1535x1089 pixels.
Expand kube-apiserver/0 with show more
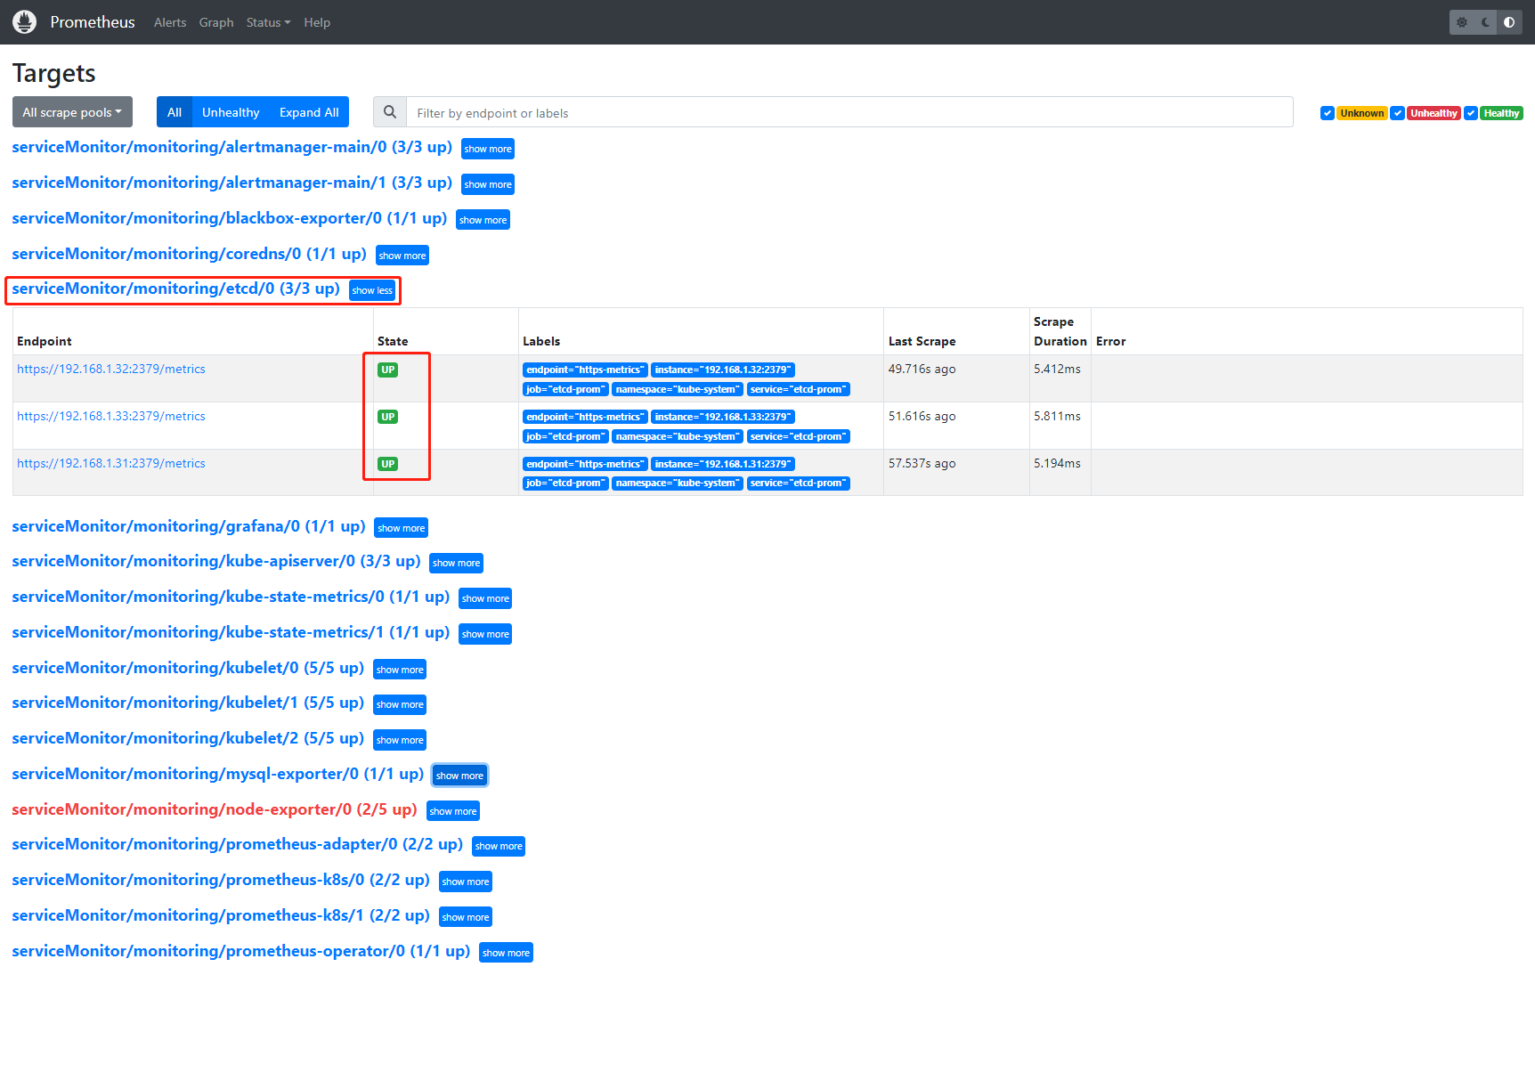coord(456,563)
